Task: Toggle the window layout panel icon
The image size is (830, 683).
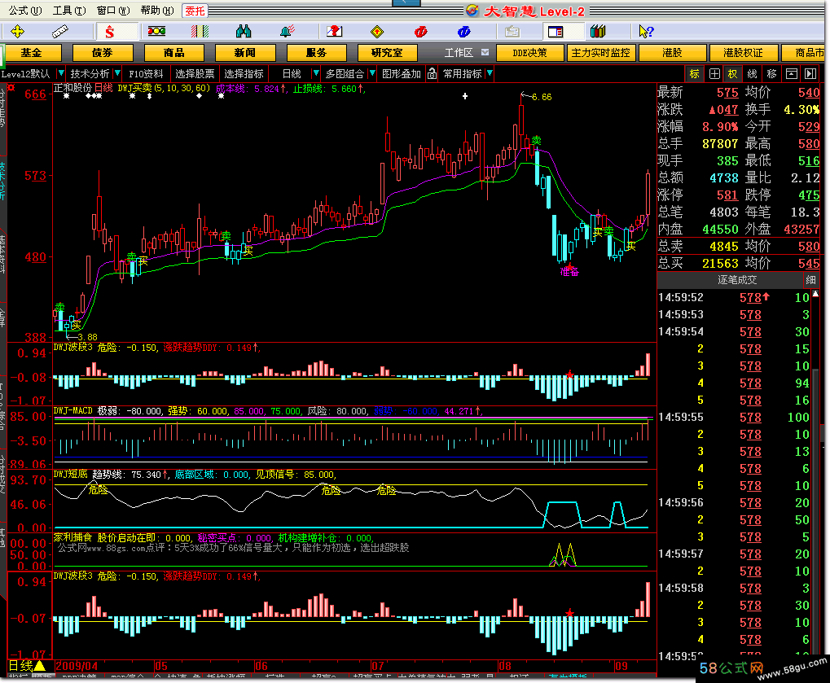Action: coord(556,32)
